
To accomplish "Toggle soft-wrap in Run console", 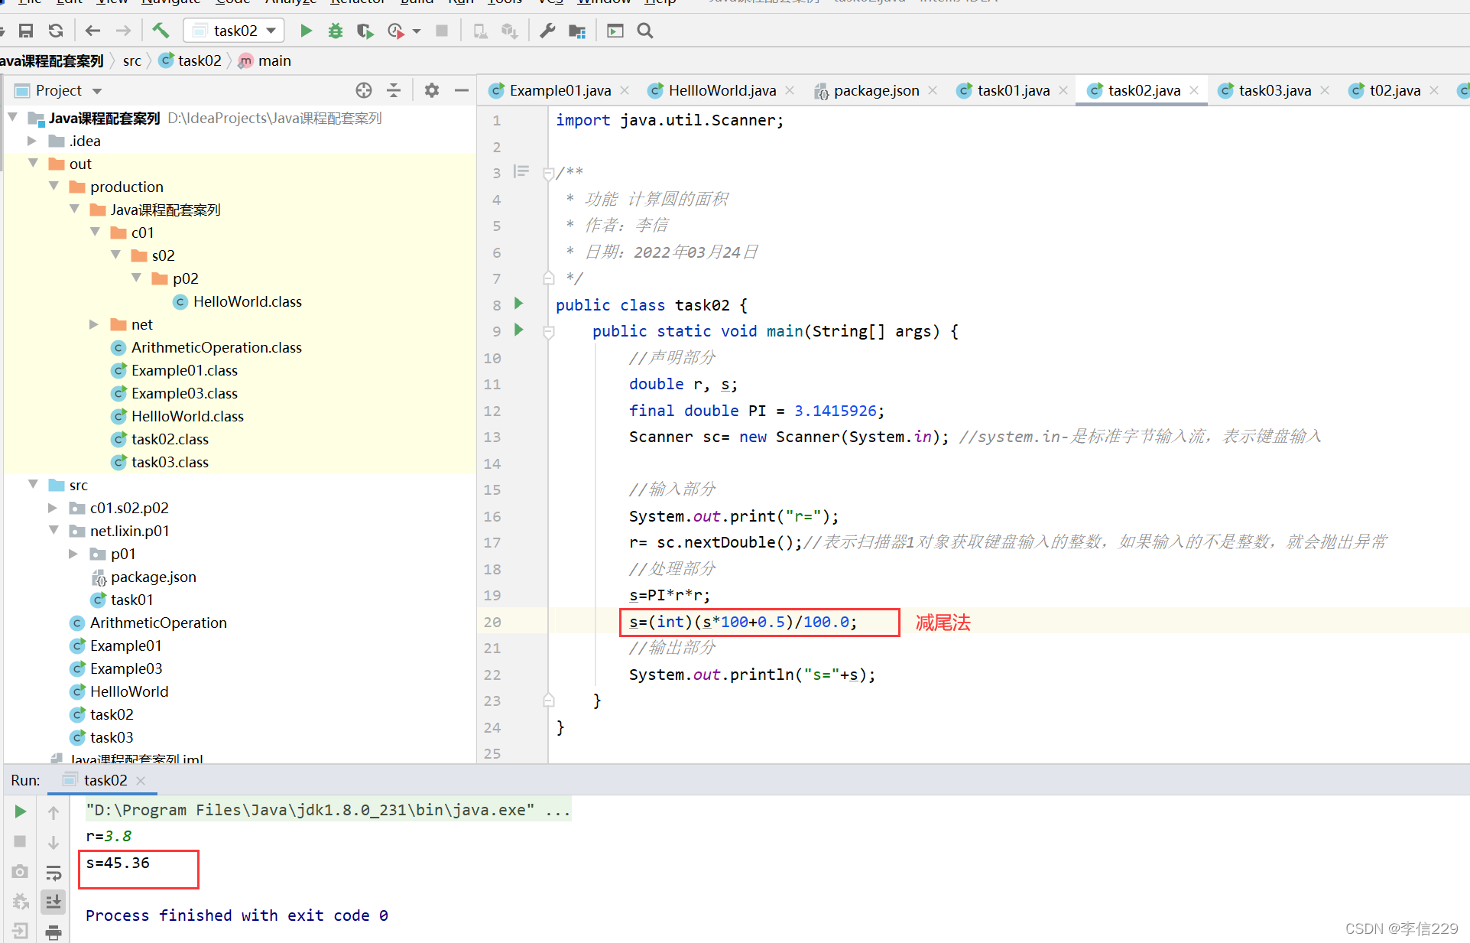I will (54, 873).
